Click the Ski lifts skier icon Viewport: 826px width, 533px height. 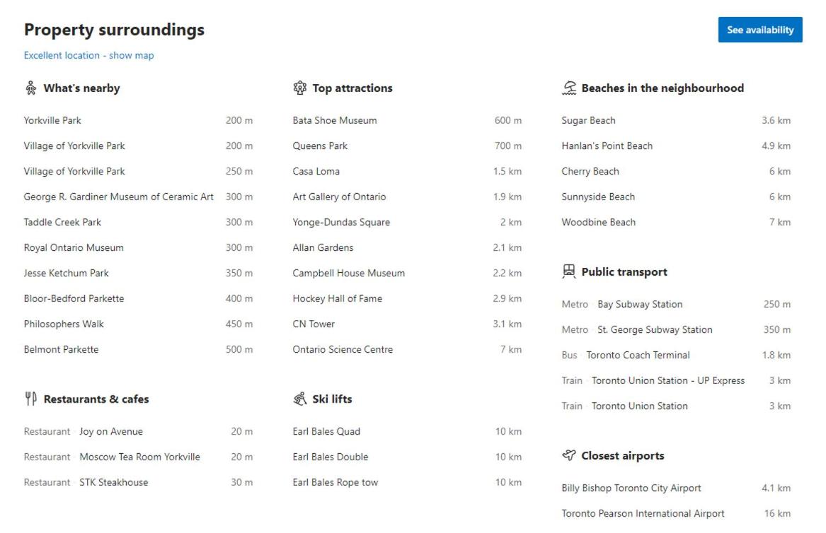299,399
